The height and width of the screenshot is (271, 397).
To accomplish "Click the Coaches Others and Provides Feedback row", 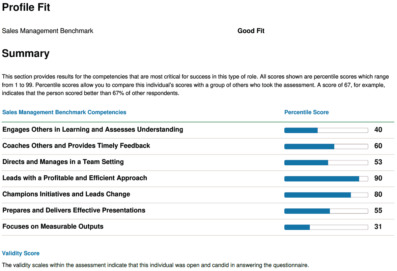I will click(76, 145).
